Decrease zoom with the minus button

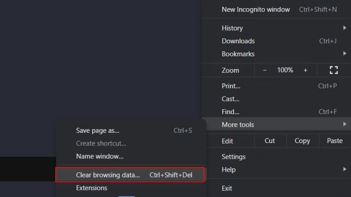[x=265, y=70]
